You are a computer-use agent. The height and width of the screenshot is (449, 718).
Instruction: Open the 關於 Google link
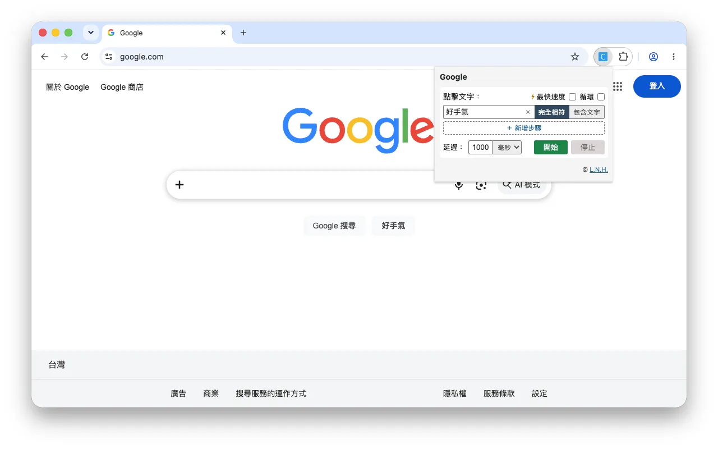(x=68, y=87)
